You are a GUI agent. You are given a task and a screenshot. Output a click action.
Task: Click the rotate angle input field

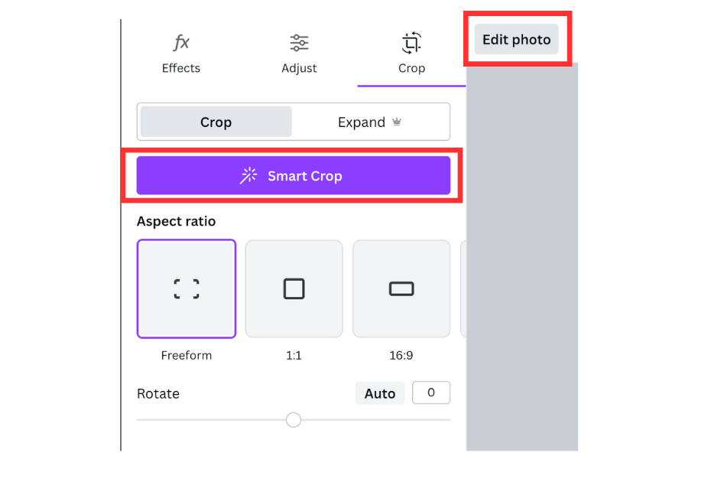[x=430, y=393]
